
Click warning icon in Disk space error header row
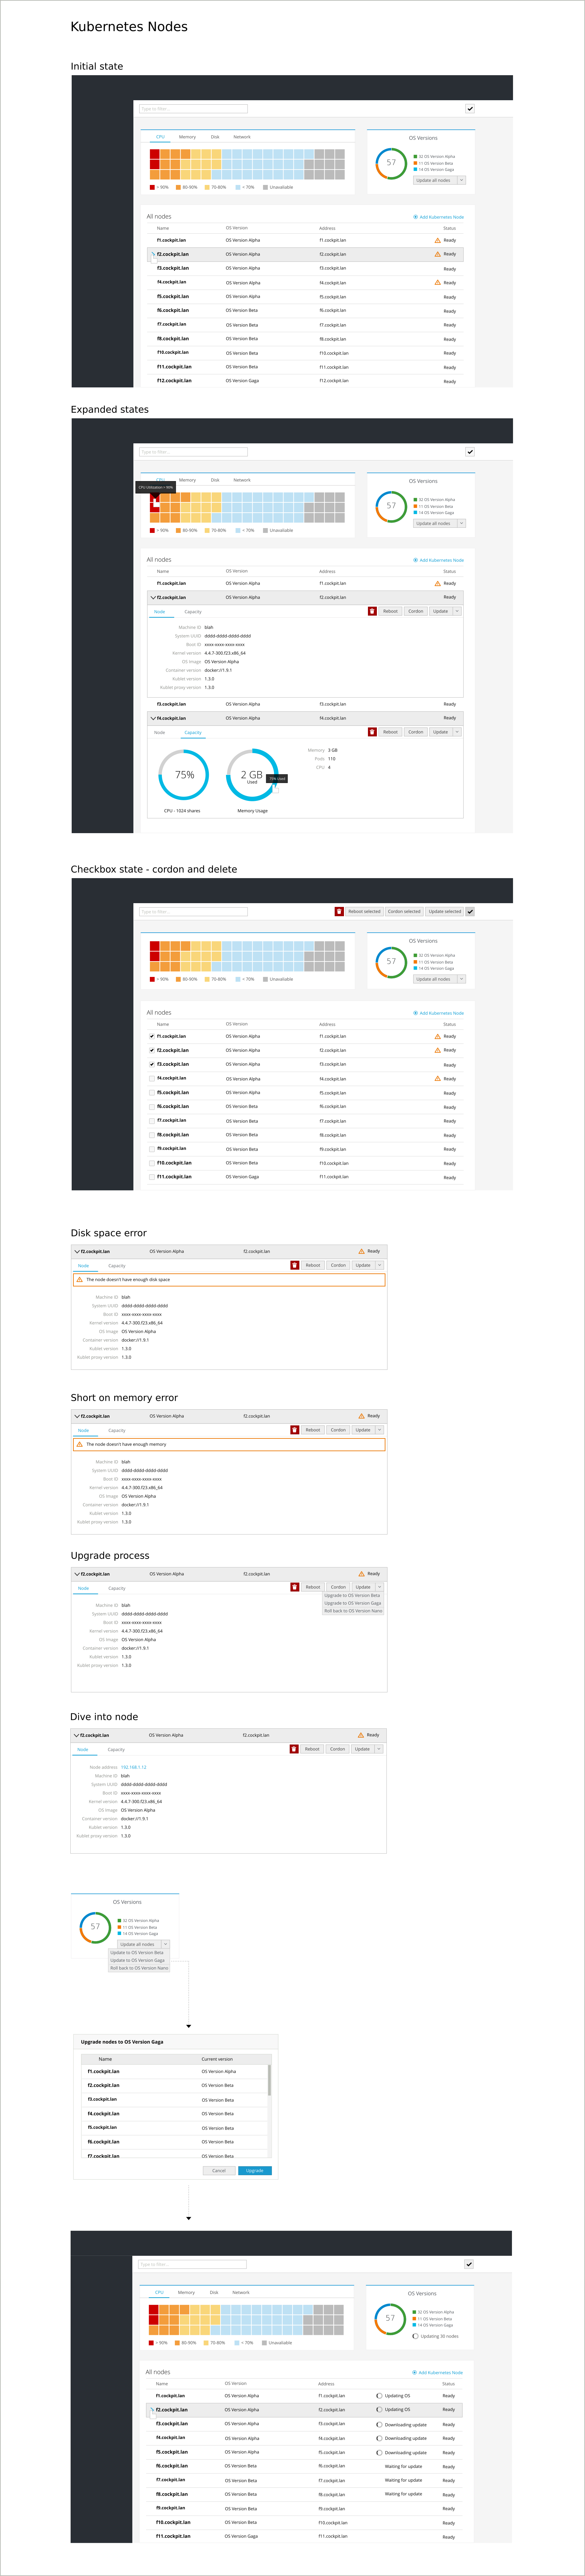(362, 1251)
